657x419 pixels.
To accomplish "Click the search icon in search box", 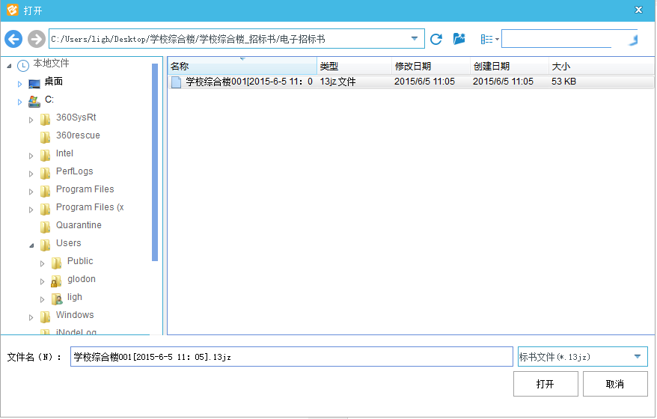I will click(632, 40).
